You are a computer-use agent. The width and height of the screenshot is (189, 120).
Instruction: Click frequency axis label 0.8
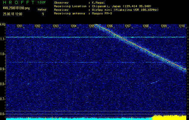[2, 84]
